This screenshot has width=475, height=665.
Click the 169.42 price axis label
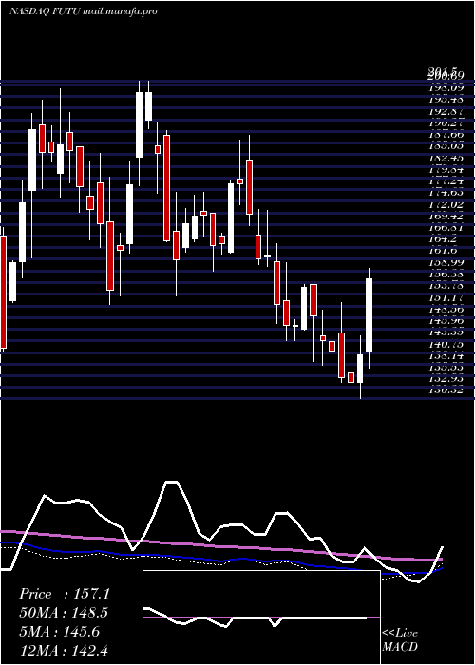(446, 217)
